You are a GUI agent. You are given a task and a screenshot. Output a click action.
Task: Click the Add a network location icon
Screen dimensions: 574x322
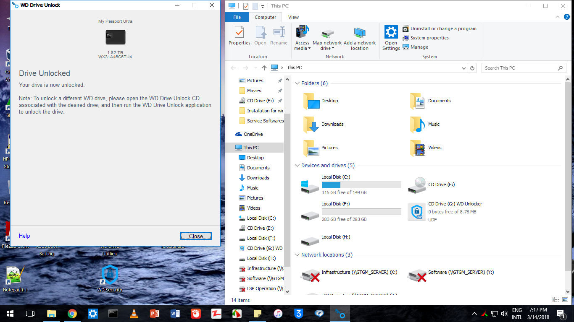click(x=360, y=38)
